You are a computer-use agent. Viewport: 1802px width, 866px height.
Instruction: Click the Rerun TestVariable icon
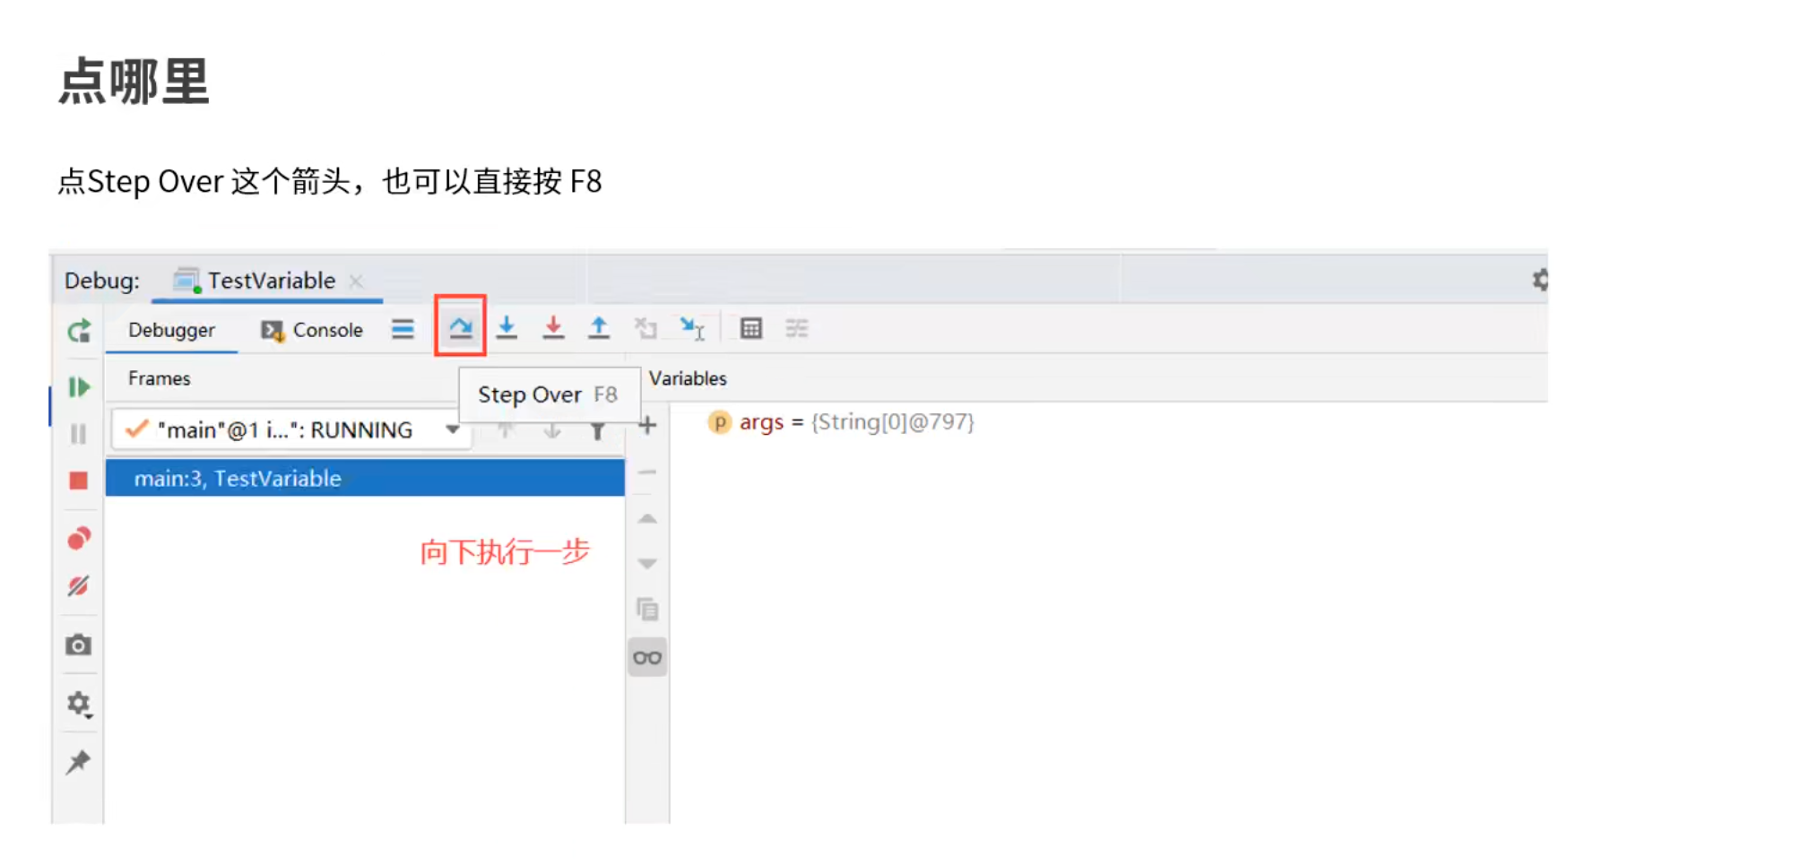coord(79,330)
